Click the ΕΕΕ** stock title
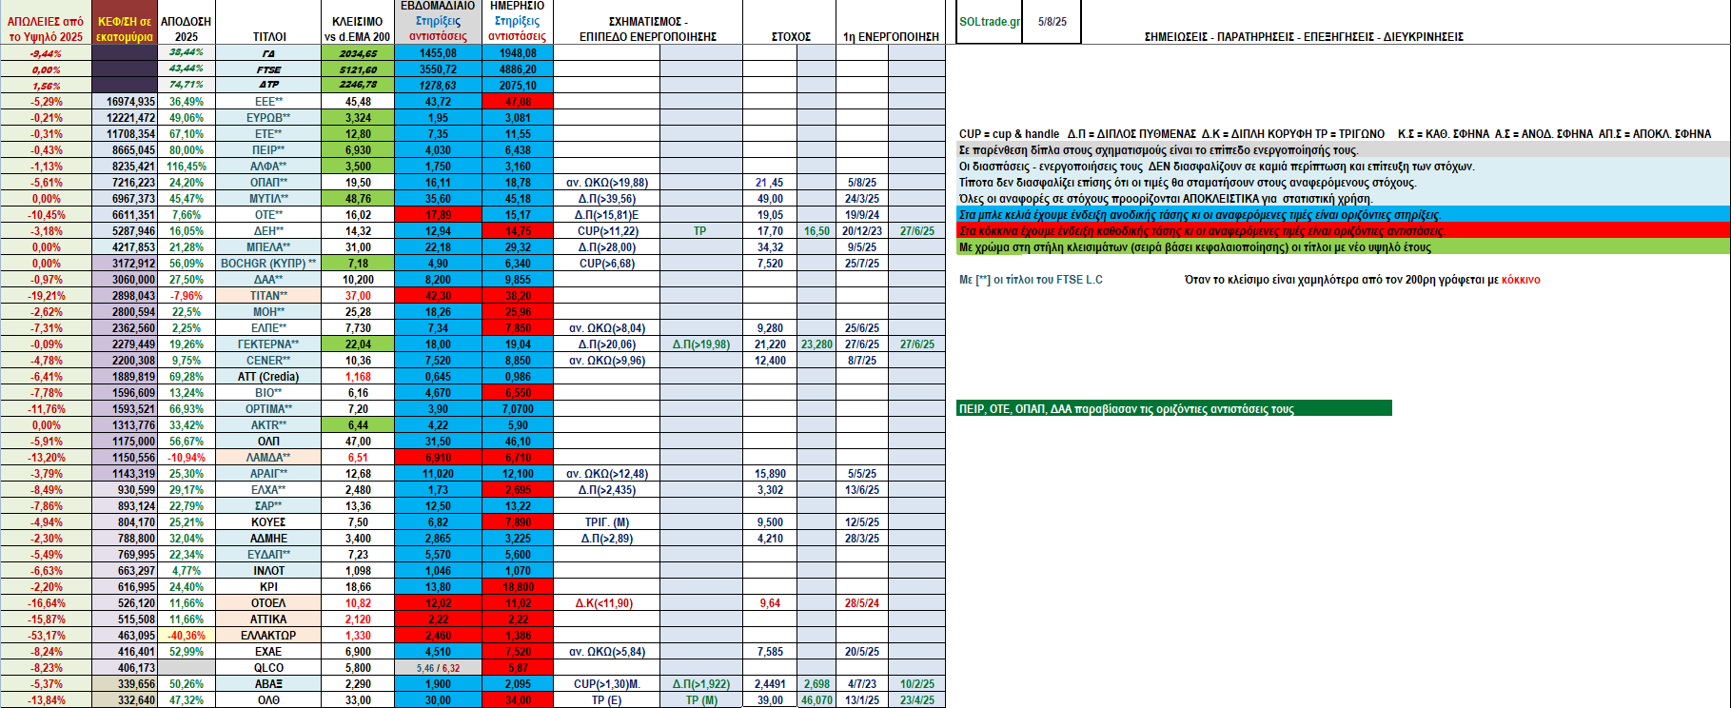 coord(269,102)
